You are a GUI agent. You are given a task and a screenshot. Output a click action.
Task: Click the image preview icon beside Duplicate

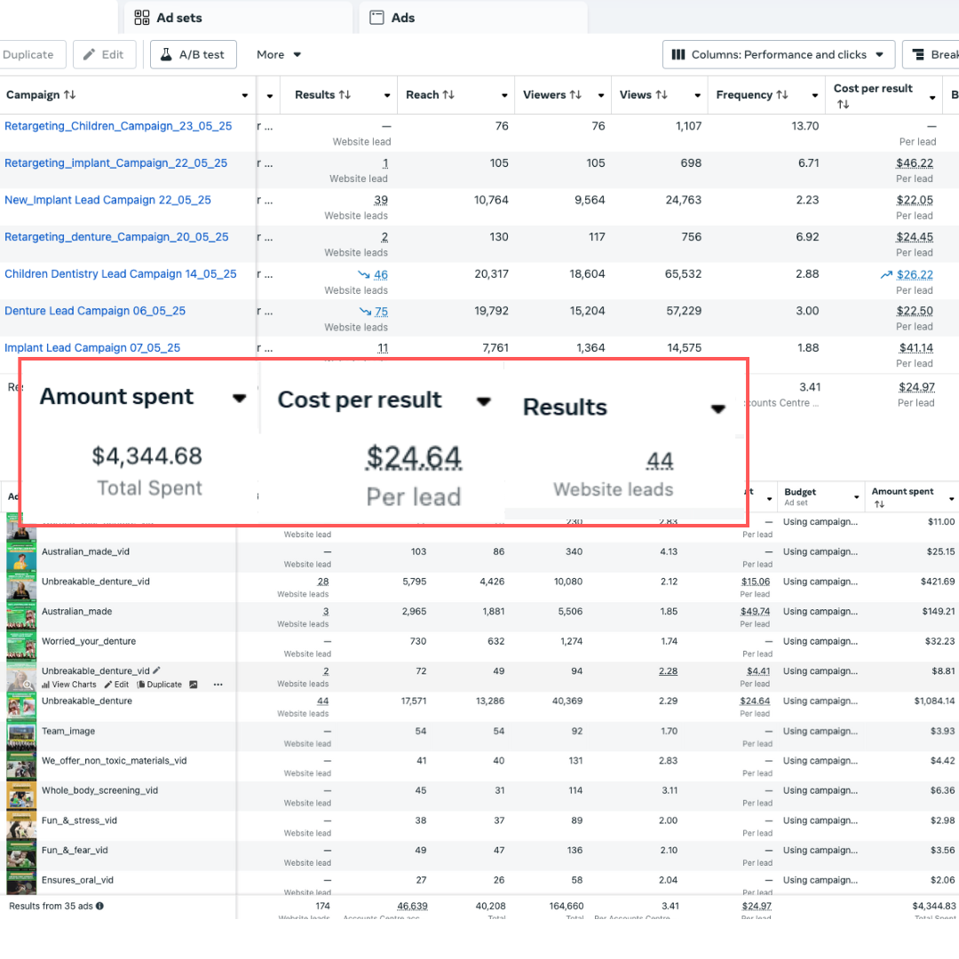point(194,685)
